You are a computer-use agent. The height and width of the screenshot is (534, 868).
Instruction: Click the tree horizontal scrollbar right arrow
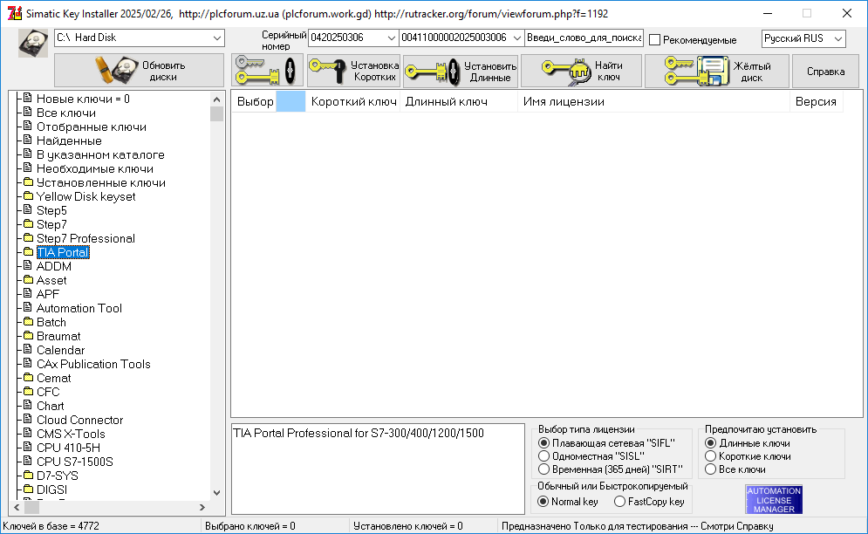202,507
